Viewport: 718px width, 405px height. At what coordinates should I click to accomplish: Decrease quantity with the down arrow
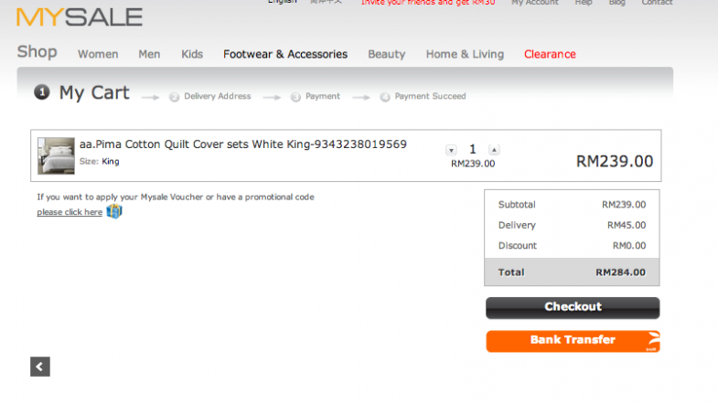tap(451, 150)
